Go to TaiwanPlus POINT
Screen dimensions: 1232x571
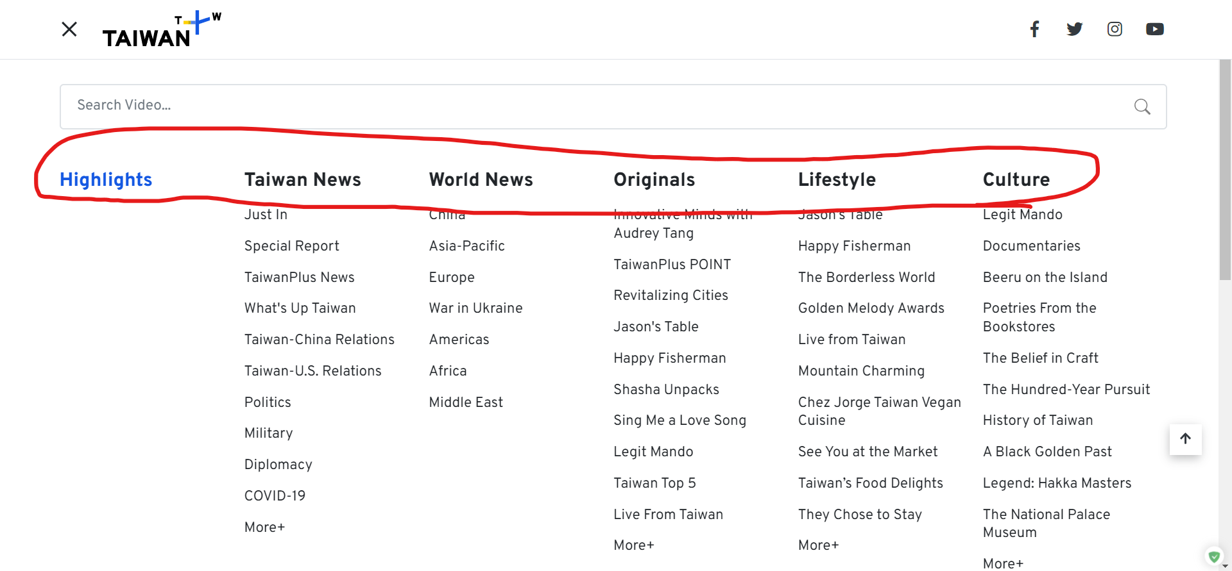coord(672,264)
